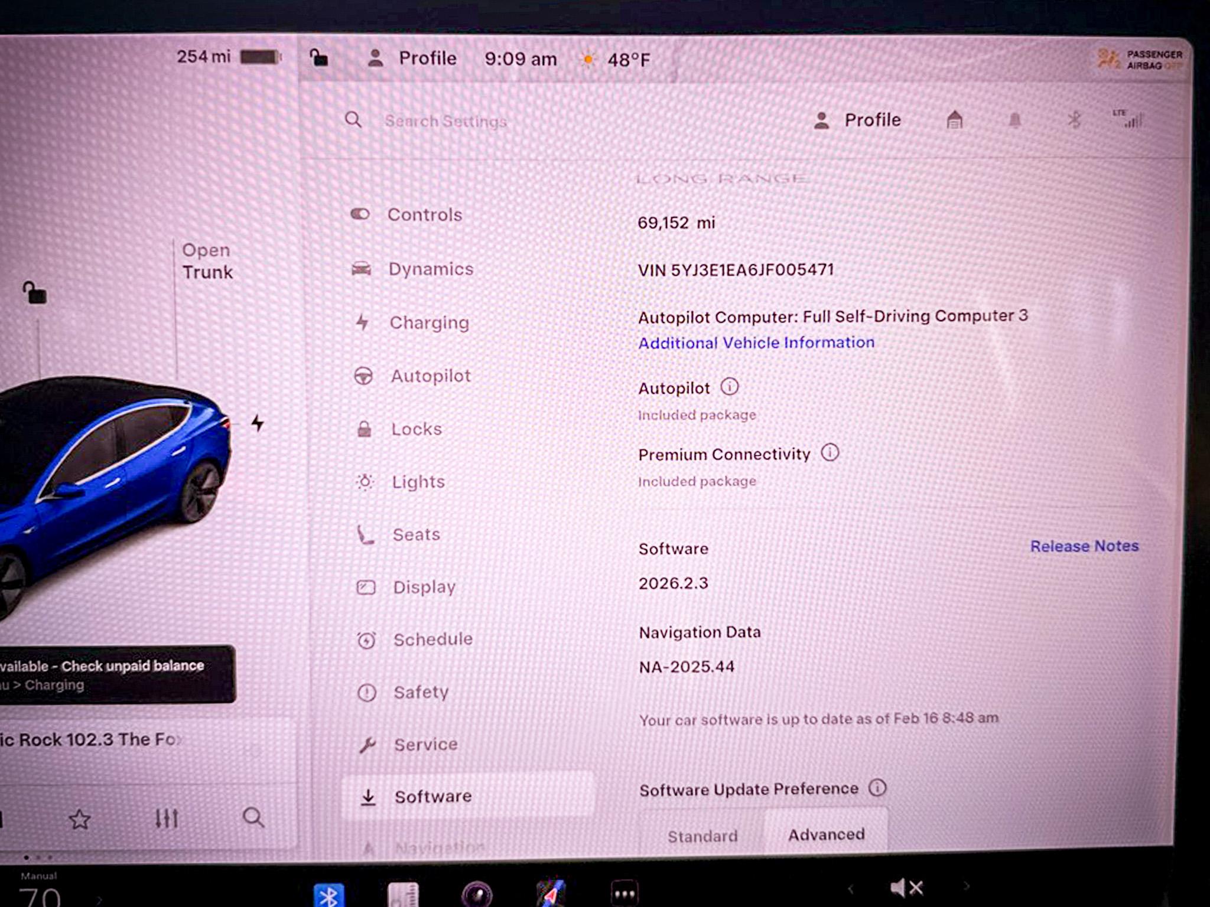Tap media favorites star icon
This screenshot has height=907, width=1210.
(x=80, y=820)
